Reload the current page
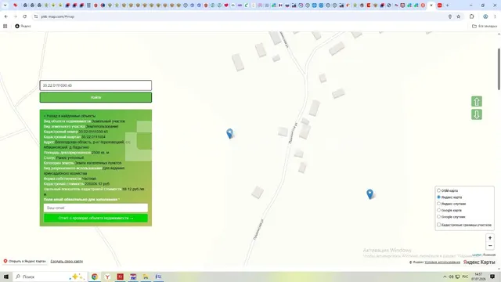This screenshot has height=282, width=501. point(24,16)
